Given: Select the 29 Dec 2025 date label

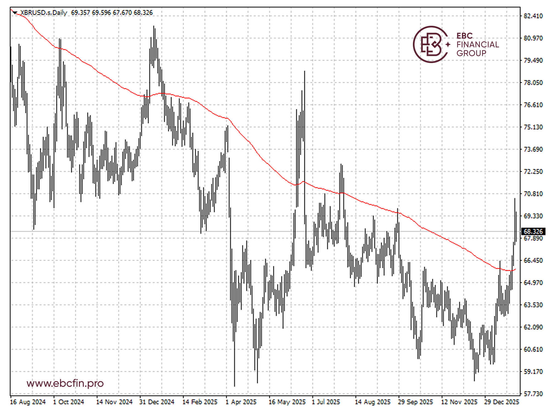Looking at the screenshot, I should (x=501, y=402).
